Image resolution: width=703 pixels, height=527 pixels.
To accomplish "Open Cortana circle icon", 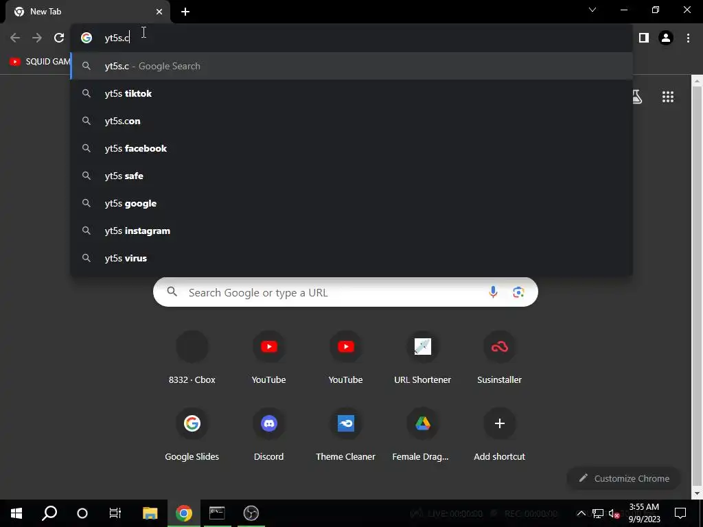I will click(x=82, y=513).
